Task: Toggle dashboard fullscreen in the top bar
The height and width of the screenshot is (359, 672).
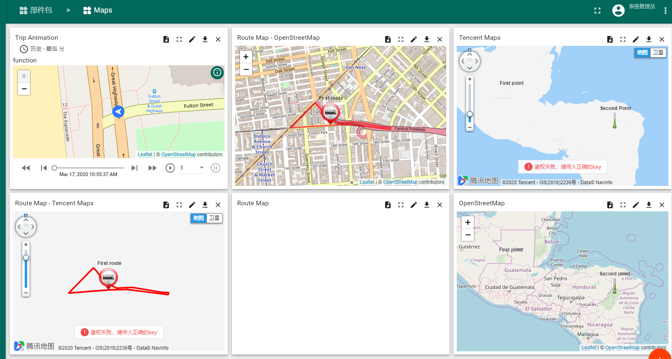Action: (x=597, y=11)
